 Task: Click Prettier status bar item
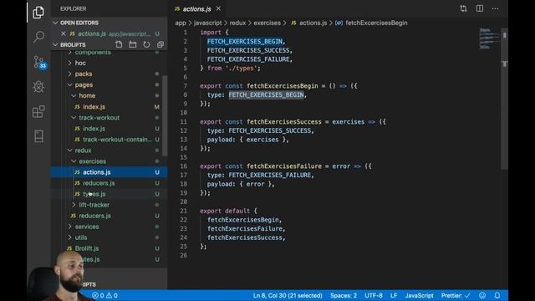click(x=456, y=295)
